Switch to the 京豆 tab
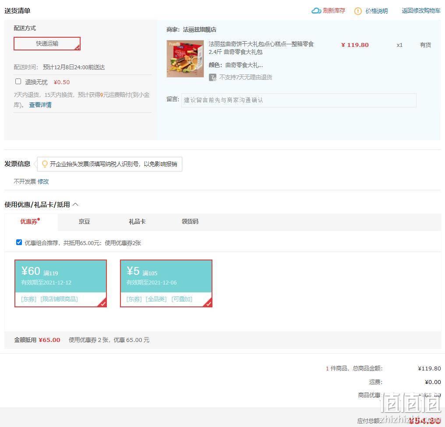Viewport: 445px width, 427px height. tap(84, 221)
